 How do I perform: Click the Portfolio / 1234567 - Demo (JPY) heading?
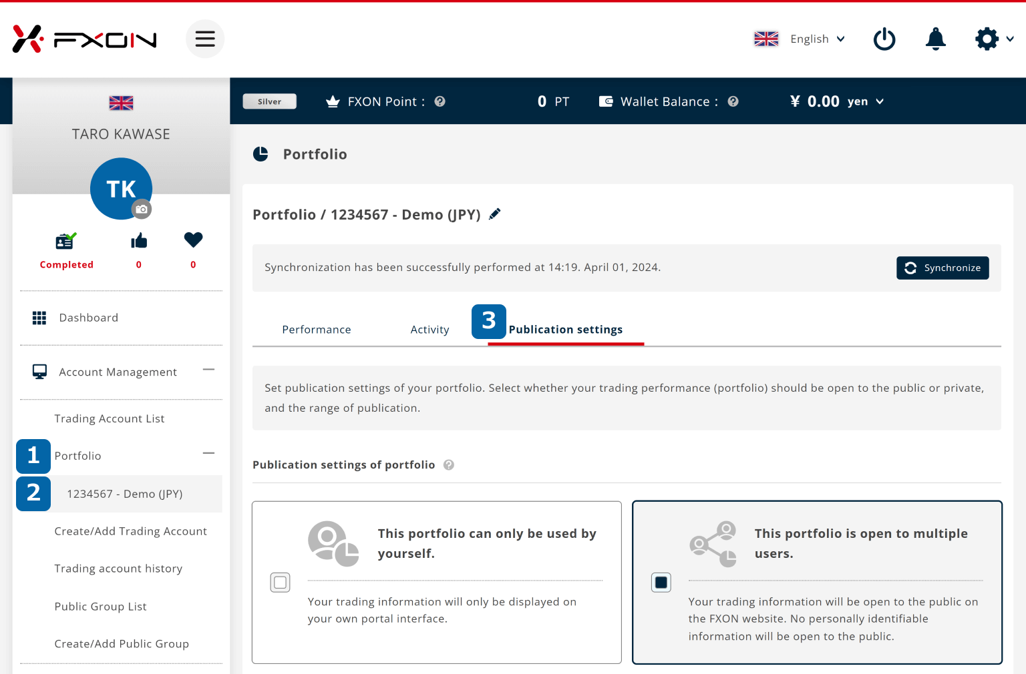367,214
